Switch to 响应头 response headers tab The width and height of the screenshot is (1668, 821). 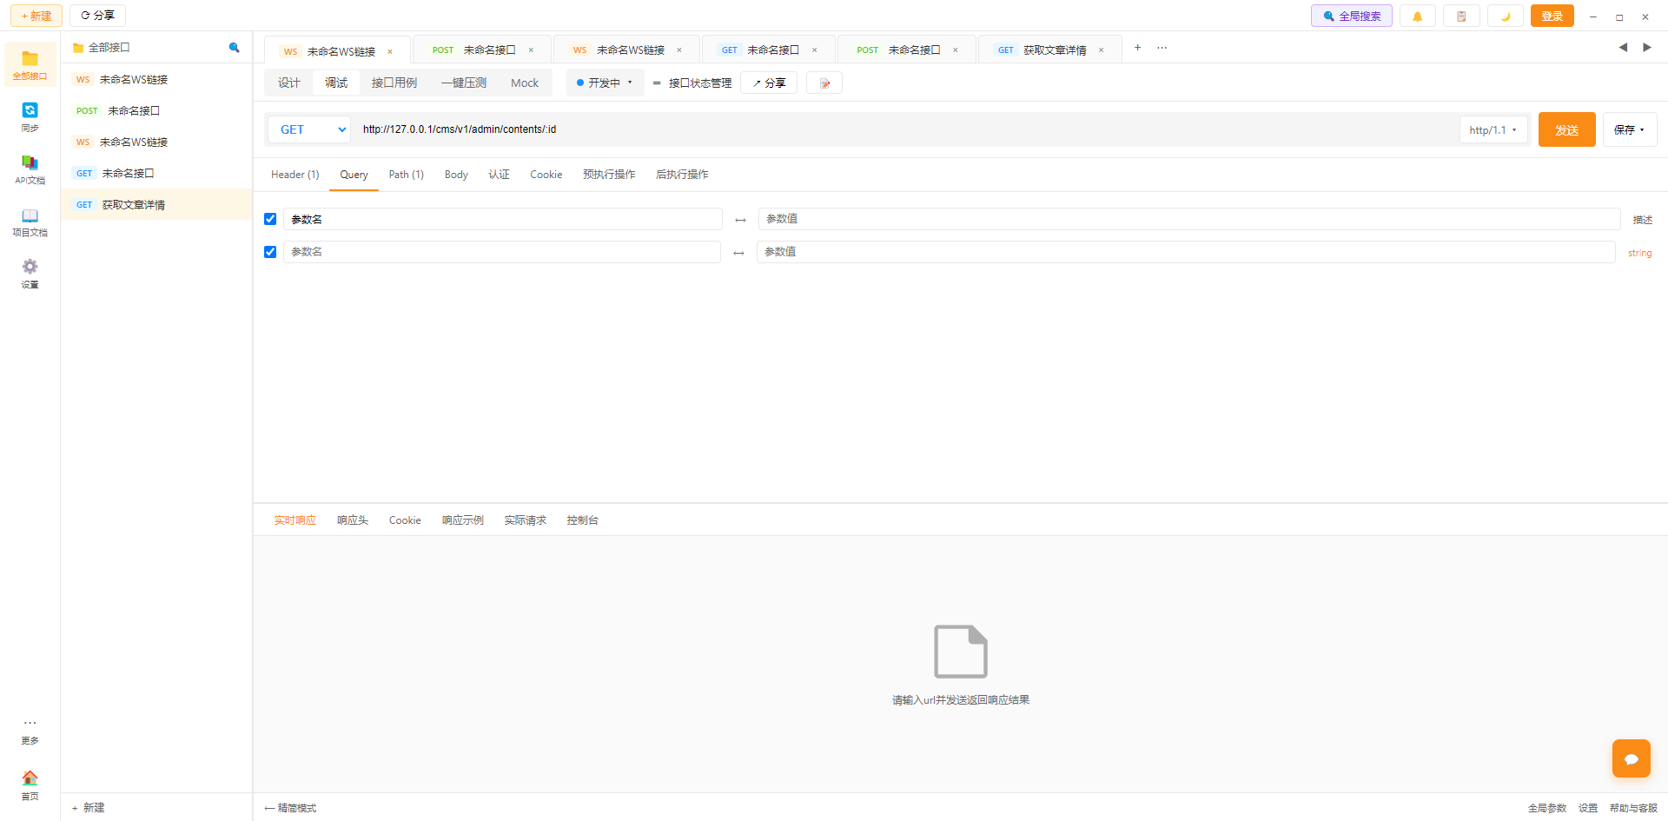pos(353,520)
